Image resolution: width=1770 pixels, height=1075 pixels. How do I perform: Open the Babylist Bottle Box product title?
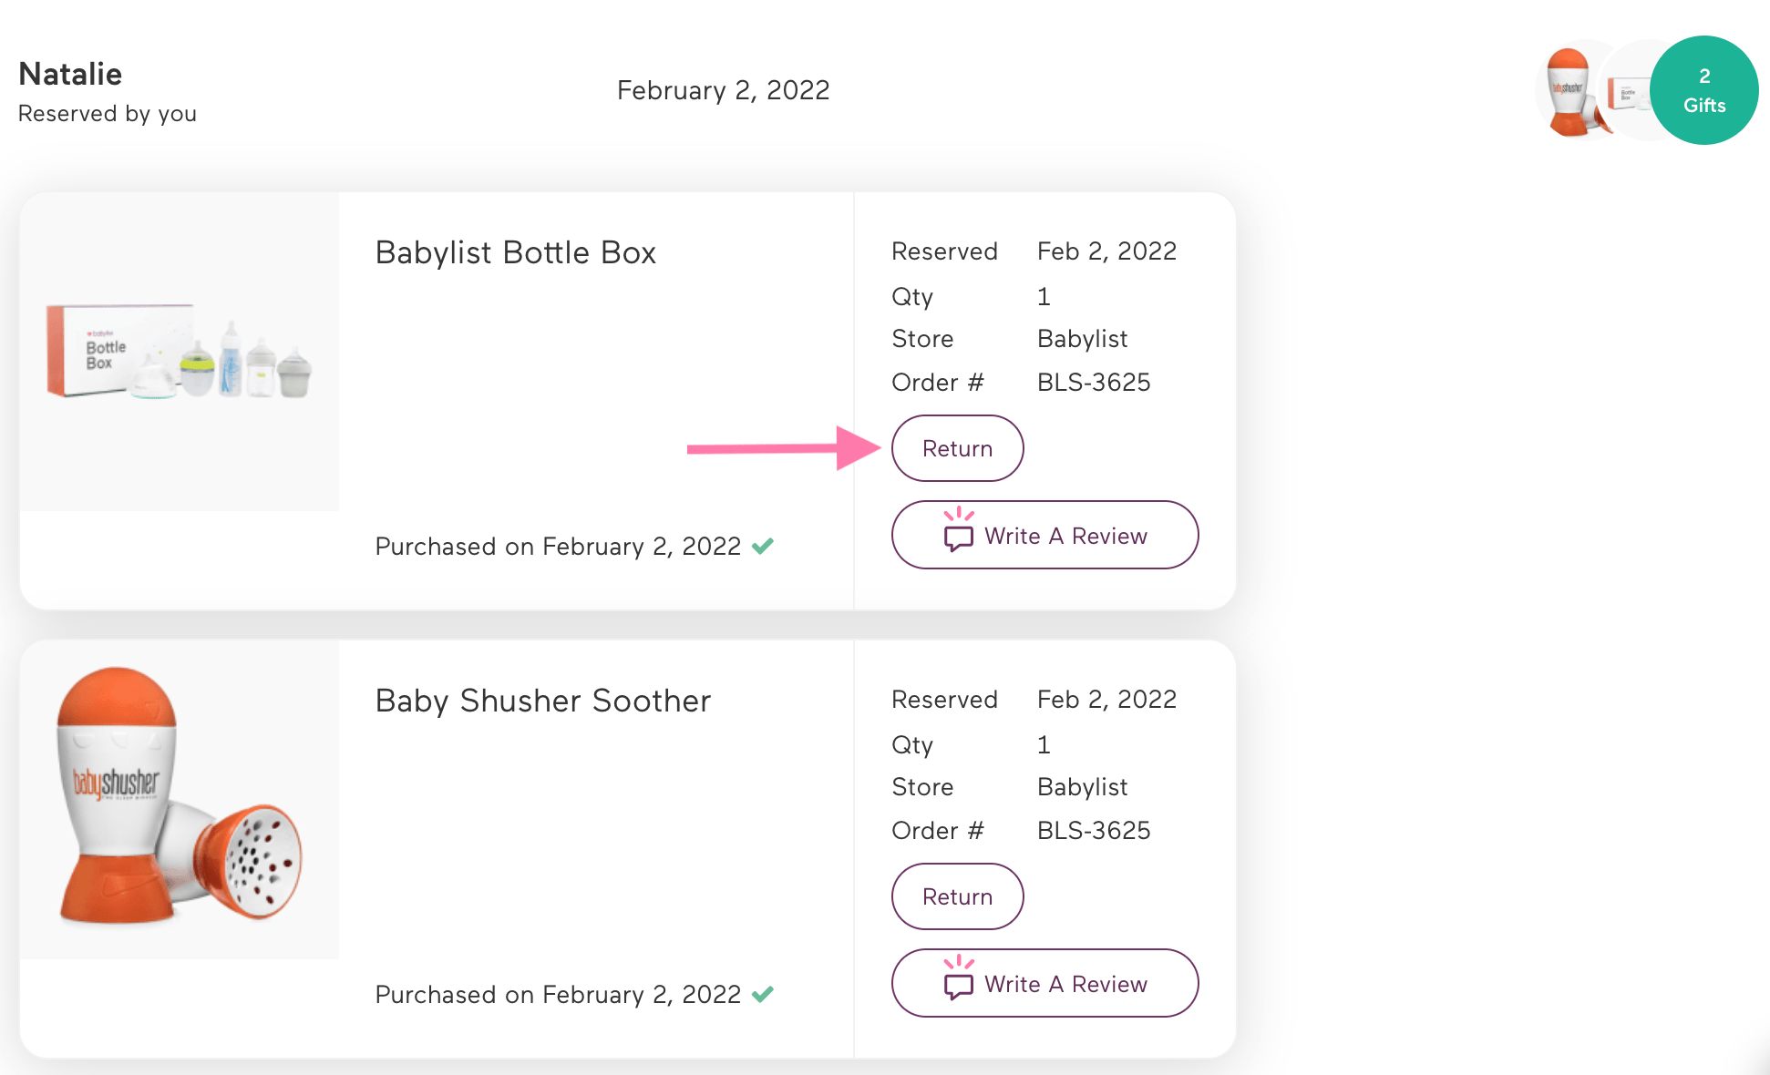click(x=515, y=252)
